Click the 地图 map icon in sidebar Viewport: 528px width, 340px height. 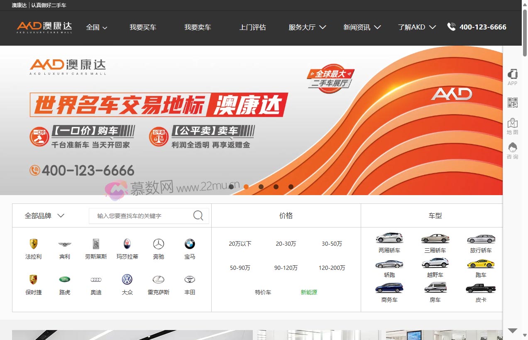point(512,127)
